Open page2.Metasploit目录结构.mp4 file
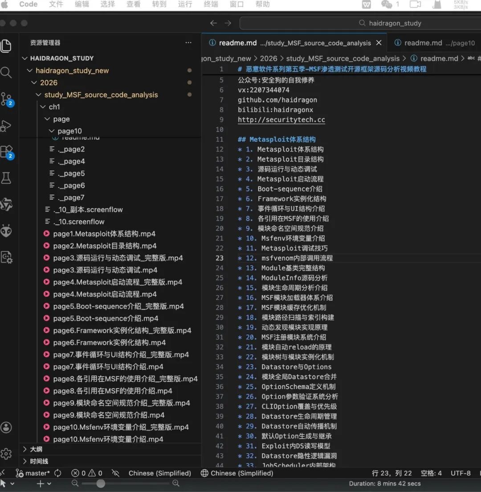Image resolution: width=481 pixels, height=492 pixels. (105, 246)
